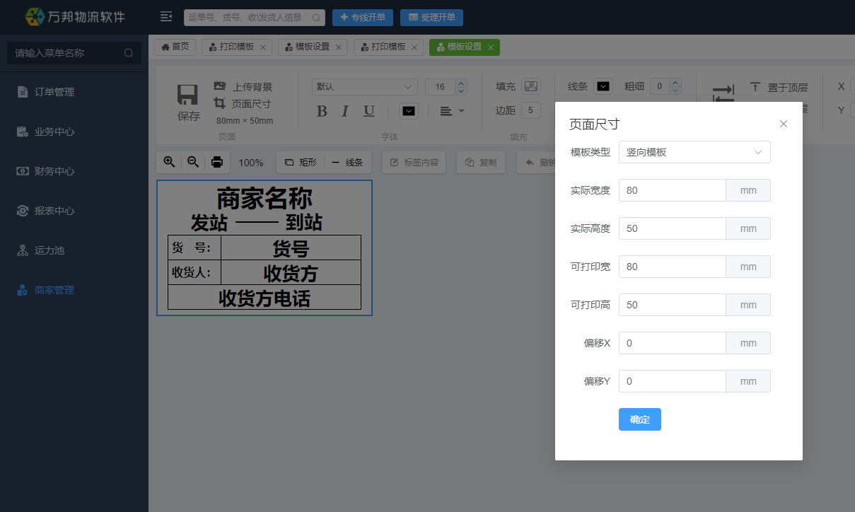855x512 pixels.
Task: Expand the 模板类型 template type dropdown
Action: (x=694, y=152)
